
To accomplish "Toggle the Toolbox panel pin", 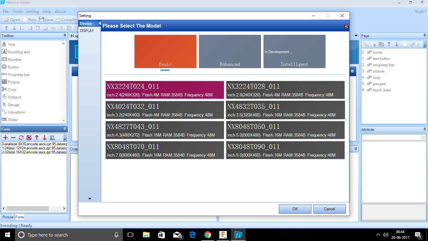I will [x=65, y=35].
